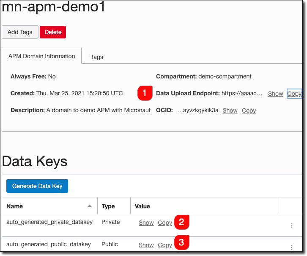Open actions menu for private datakey row

click(x=291, y=225)
